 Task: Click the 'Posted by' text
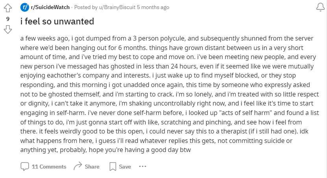pos(86,7)
